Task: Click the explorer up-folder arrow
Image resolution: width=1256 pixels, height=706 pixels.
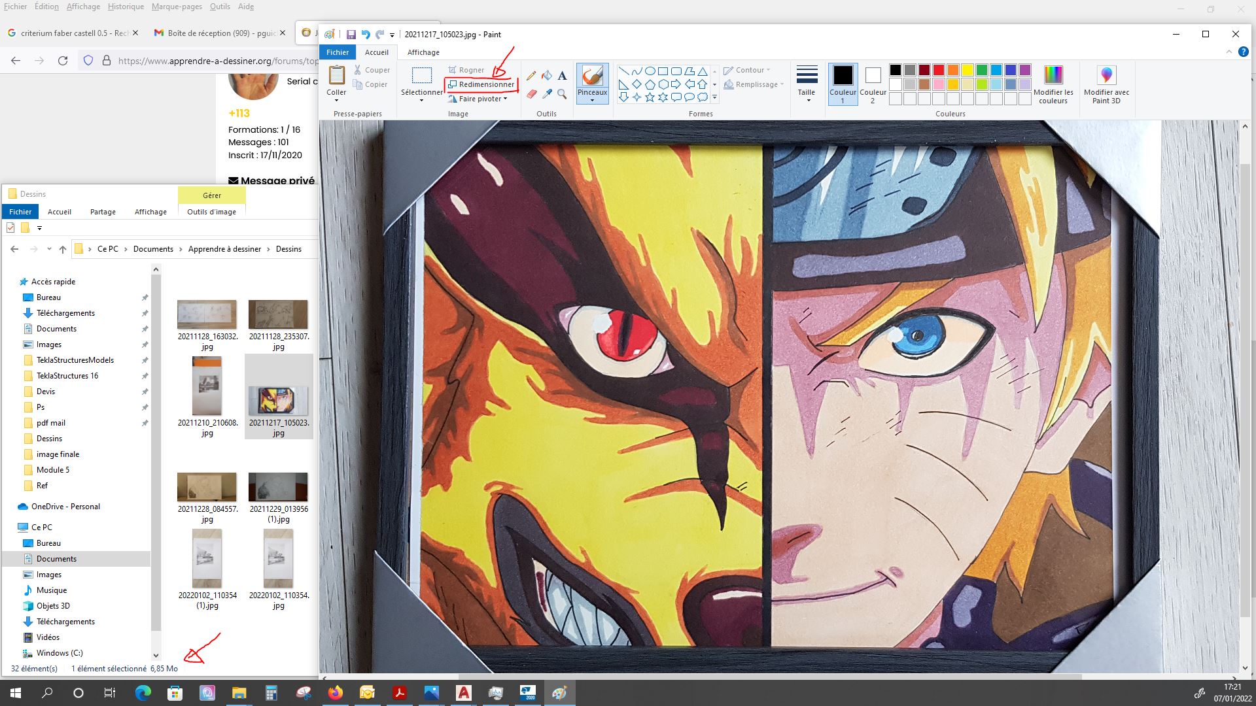Action: pyautogui.click(x=63, y=249)
